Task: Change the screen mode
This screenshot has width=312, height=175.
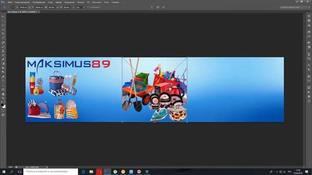Action: [3, 115]
